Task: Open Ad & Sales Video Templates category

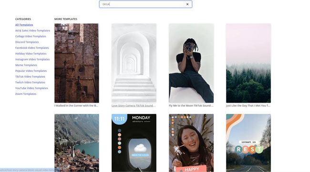Action: pyautogui.click(x=32, y=30)
